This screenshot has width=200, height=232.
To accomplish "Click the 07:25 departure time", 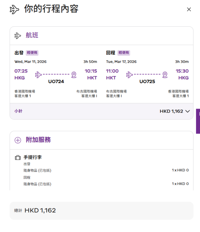I will pos(21,71).
